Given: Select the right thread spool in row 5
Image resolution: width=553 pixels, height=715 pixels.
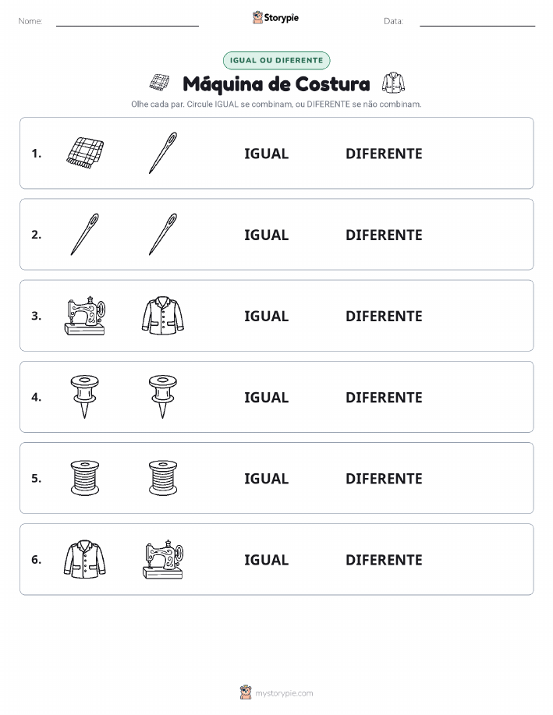Looking at the screenshot, I should 163,478.
